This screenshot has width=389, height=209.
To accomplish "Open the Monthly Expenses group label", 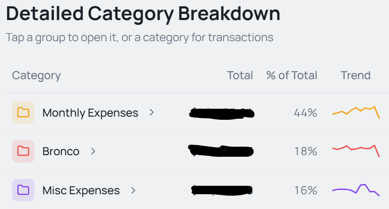I will point(90,113).
